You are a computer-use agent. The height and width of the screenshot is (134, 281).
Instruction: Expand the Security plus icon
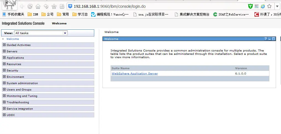(x=4, y=70)
